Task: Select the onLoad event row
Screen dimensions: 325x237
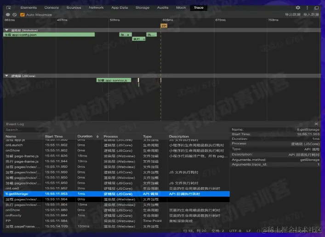Action: 116,188
